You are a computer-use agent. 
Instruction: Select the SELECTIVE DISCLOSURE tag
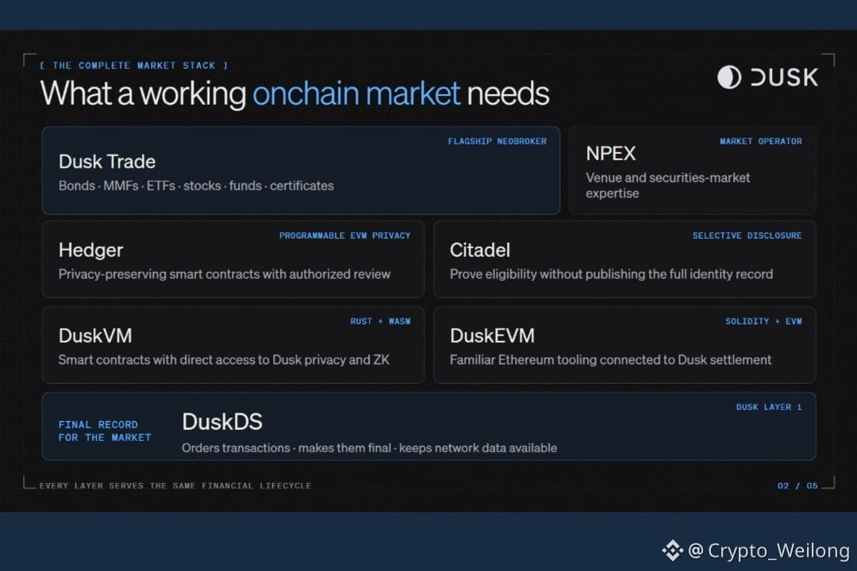click(x=747, y=236)
